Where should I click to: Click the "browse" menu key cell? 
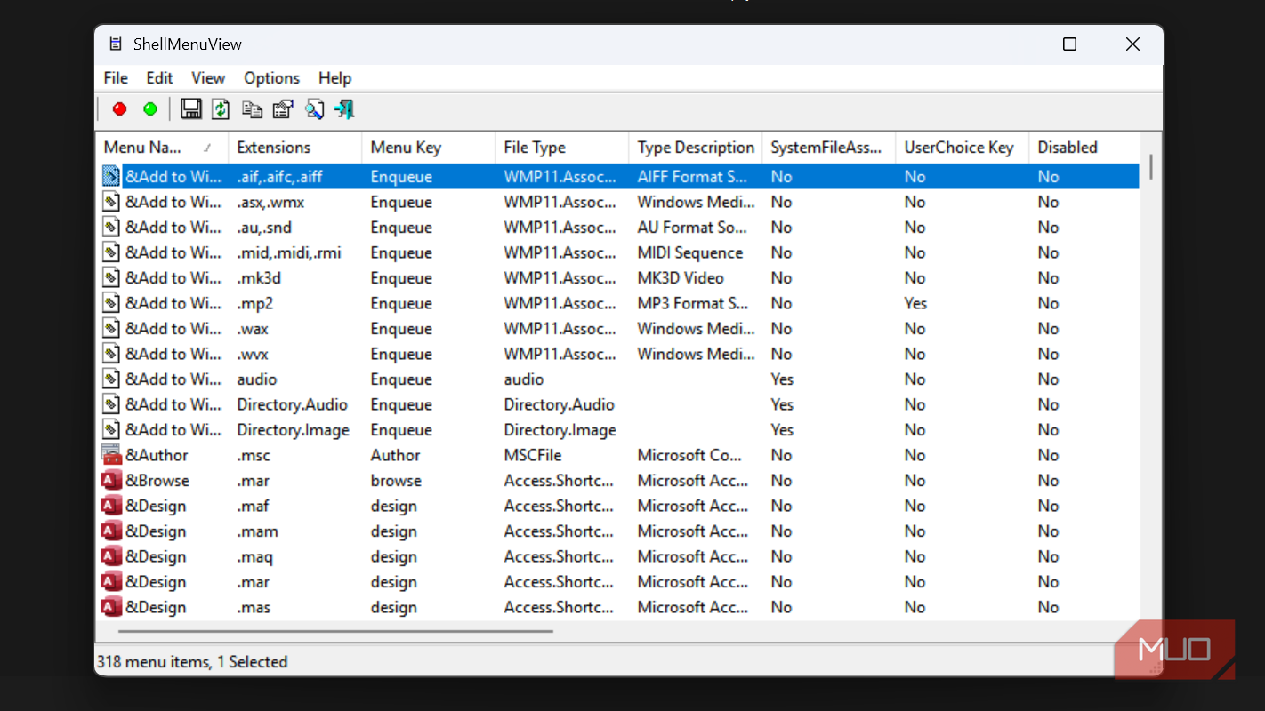pos(396,481)
